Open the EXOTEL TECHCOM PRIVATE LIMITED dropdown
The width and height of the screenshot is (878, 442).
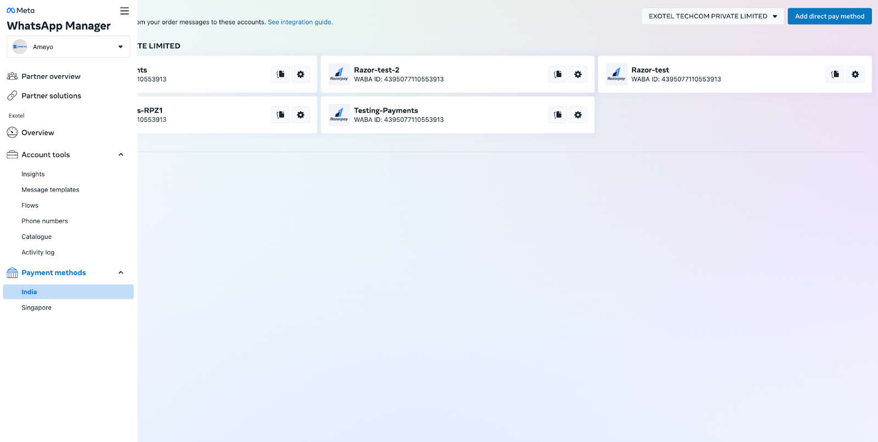713,16
